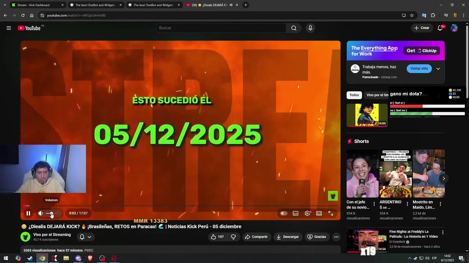Expand the ClickUp ad options chevron
The height and width of the screenshot is (263, 469).
point(438,69)
